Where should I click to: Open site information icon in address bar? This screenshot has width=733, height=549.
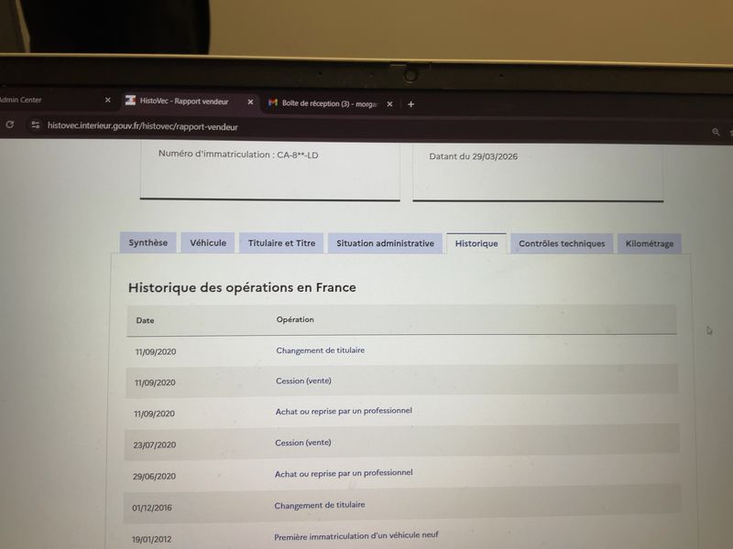[x=36, y=125]
